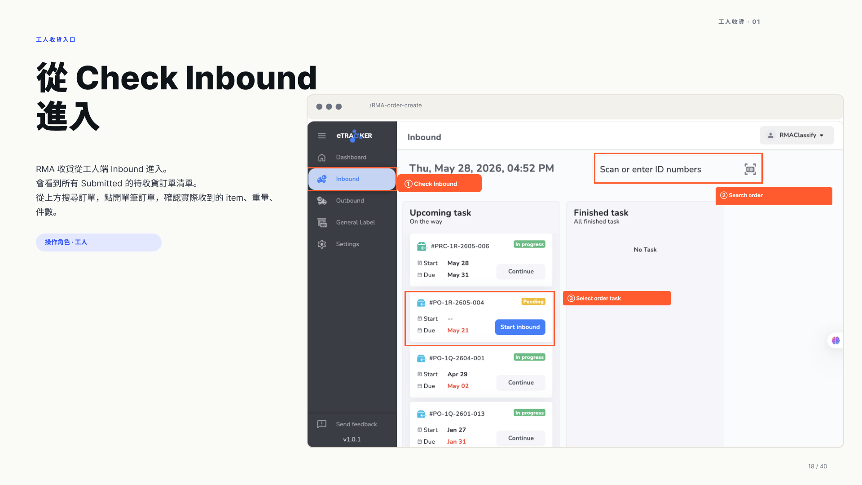862x485 pixels.
Task: Click Continue on order #PO-1Q-2604-001
Action: 521,383
